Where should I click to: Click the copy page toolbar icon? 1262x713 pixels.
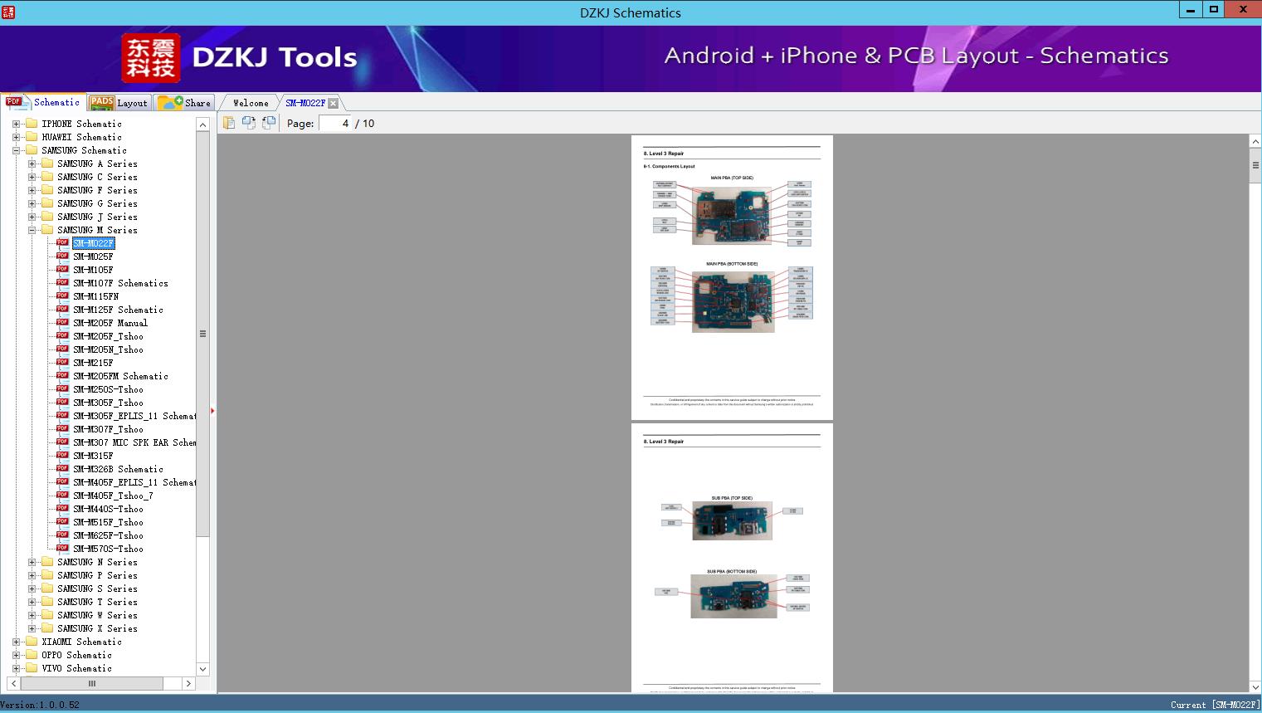tap(229, 123)
